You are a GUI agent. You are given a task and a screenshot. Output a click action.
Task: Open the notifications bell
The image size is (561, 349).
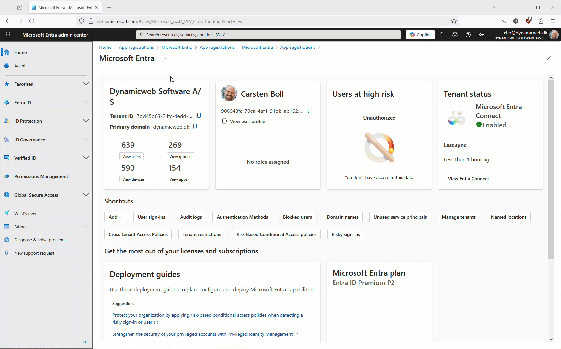[442, 35]
